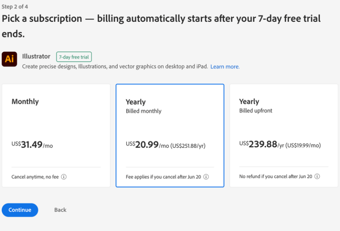Click the 'Cancel anytime, no fee' text
The height and width of the screenshot is (231, 340).
(x=35, y=177)
